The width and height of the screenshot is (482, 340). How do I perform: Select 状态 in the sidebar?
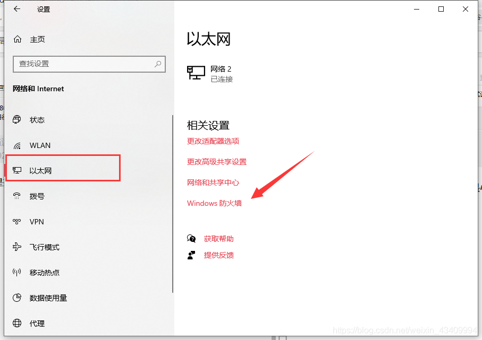[37, 120]
